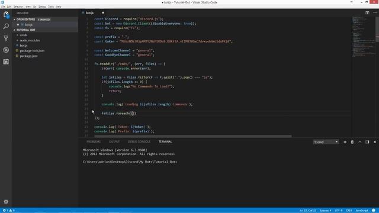
Task: Open the Help menu
Action: (x=59, y=7)
